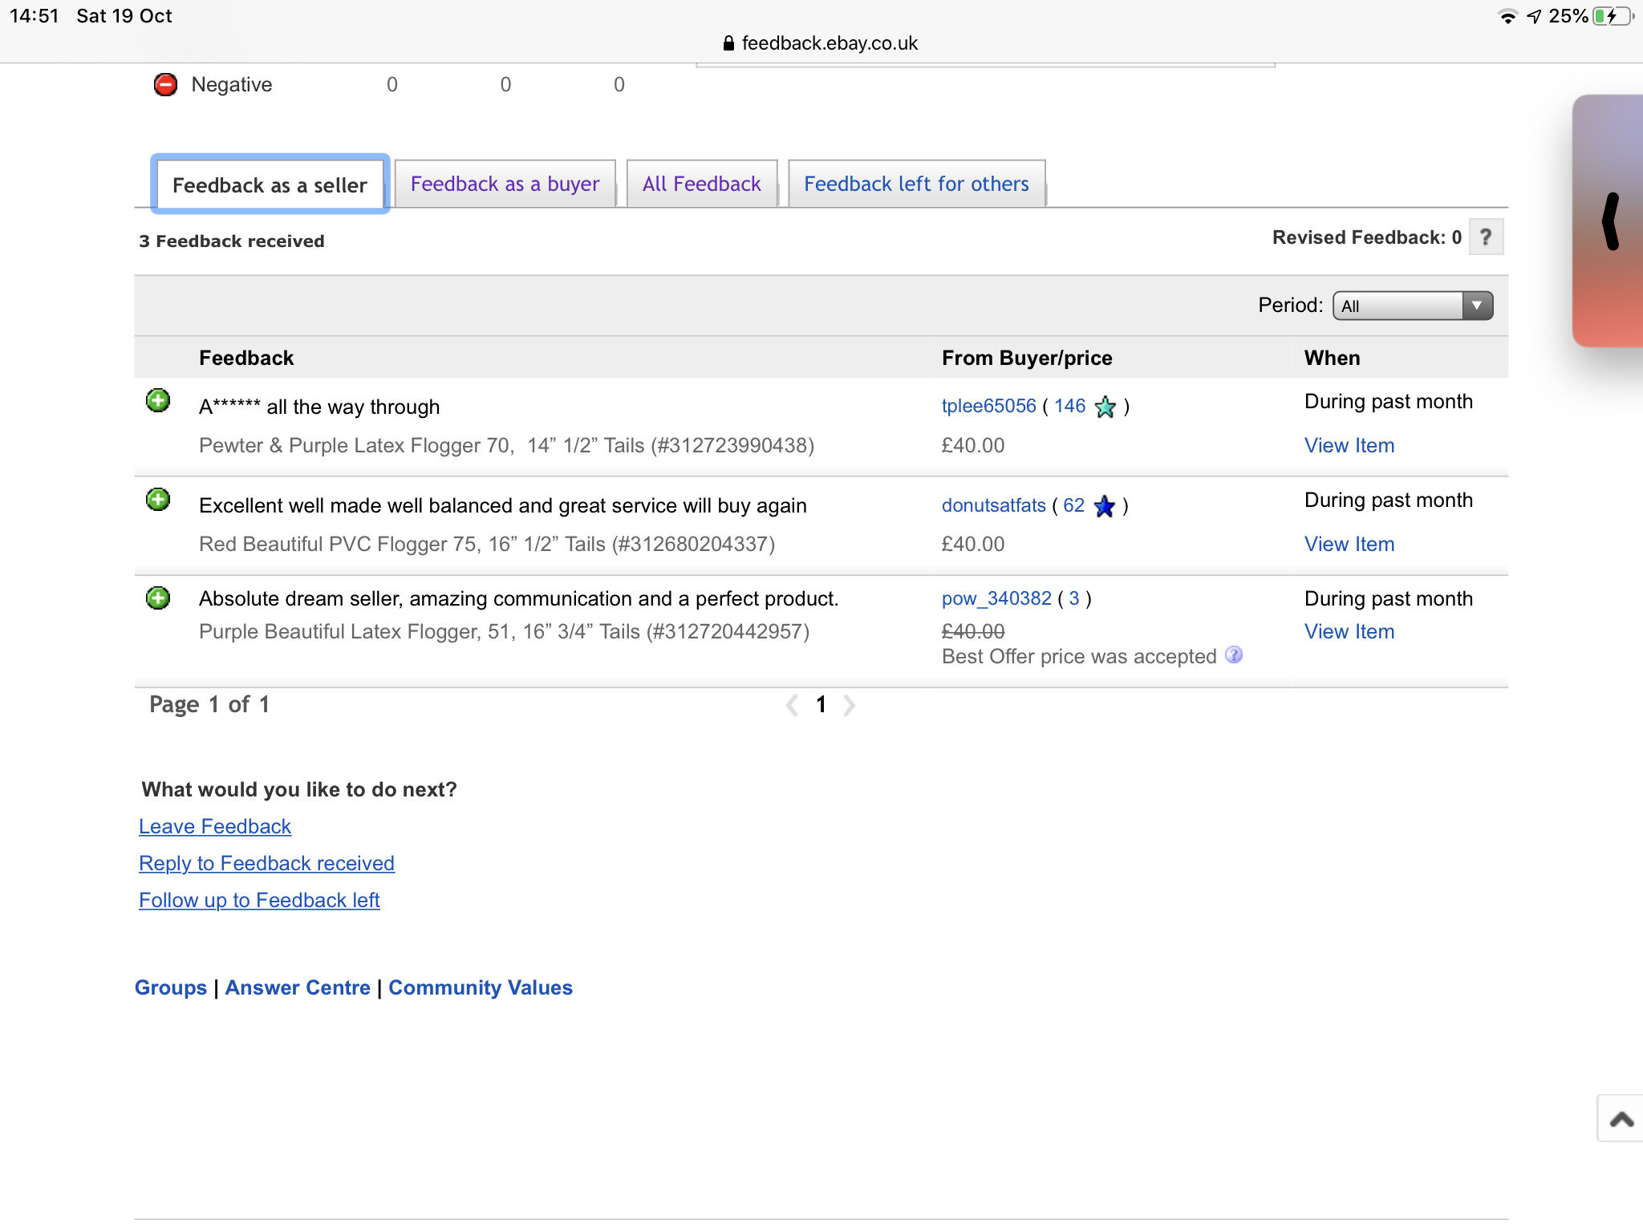
Task: Click Follow up to Feedback left
Action: 259,900
